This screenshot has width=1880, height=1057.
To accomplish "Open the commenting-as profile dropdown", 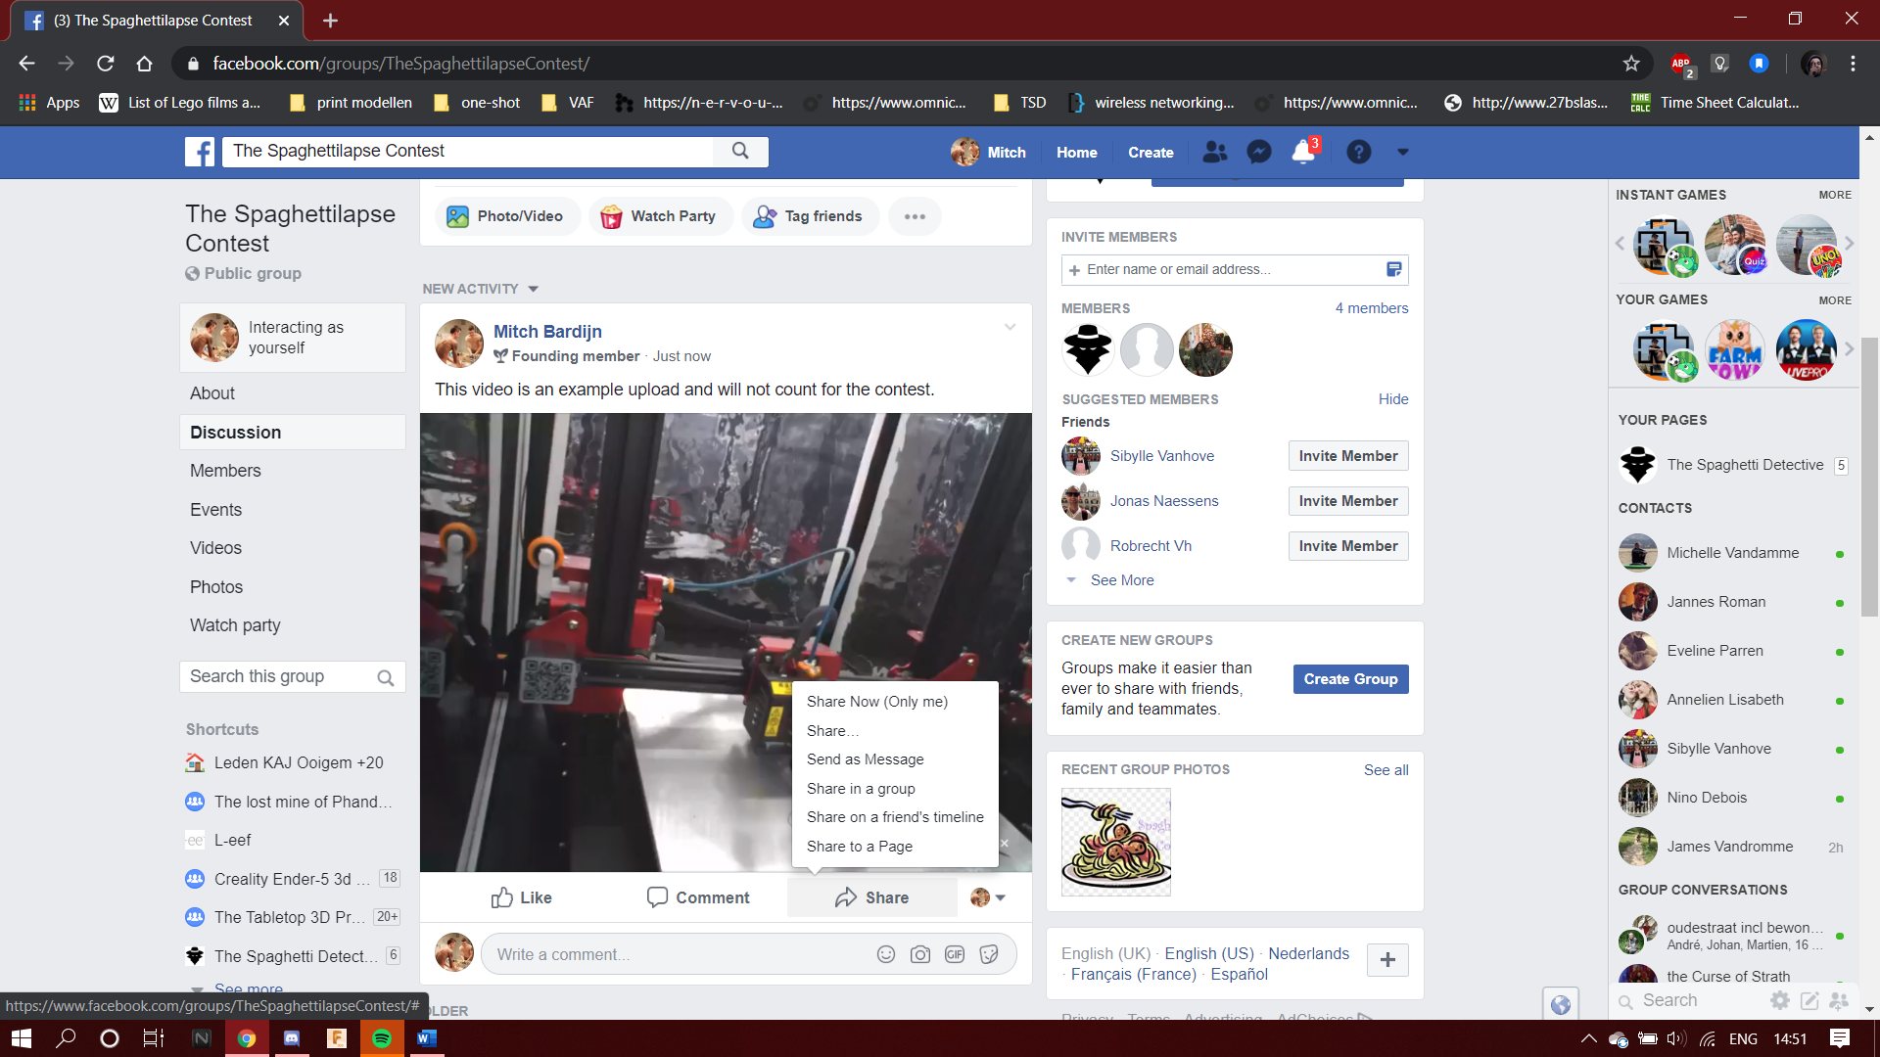I will [x=988, y=897].
